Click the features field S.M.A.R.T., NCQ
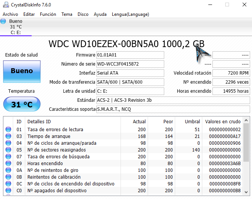The height and width of the screenshot is (199, 252). [x=173, y=109]
